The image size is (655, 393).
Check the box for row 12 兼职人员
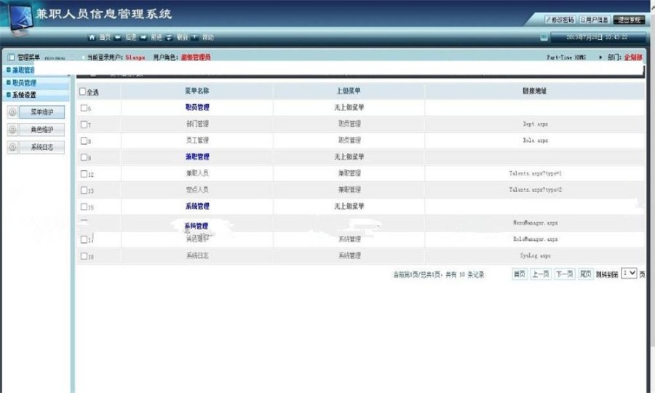[x=84, y=174]
